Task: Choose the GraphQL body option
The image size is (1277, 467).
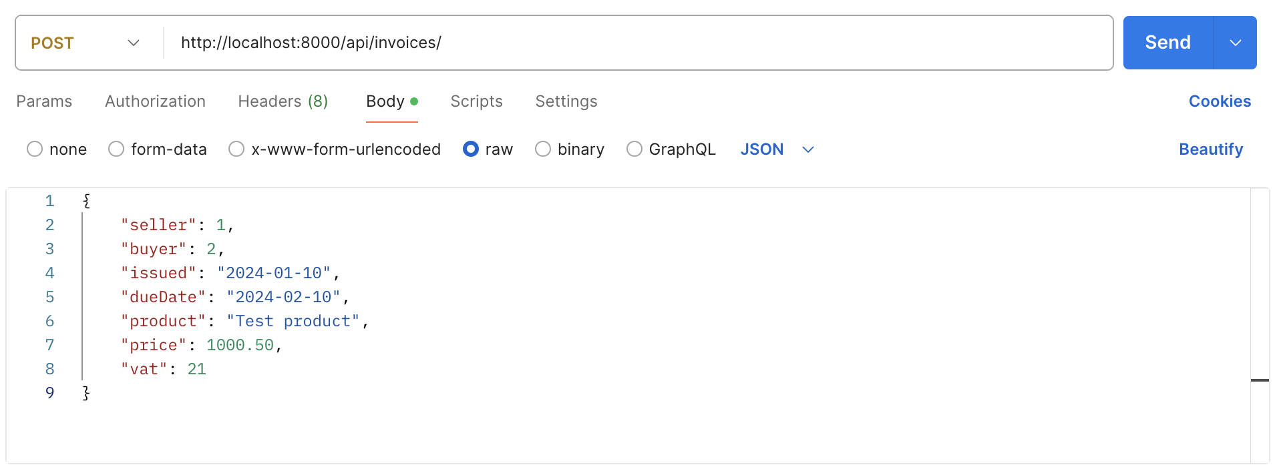Action: pyautogui.click(x=634, y=149)
